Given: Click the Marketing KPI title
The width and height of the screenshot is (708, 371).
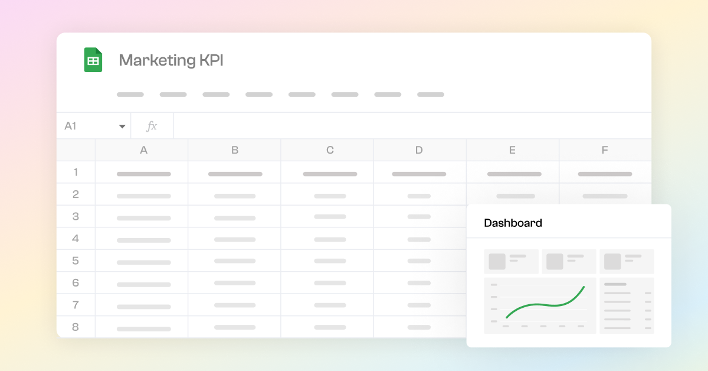Looking at the screenshot, I should [x=171, y=60].
